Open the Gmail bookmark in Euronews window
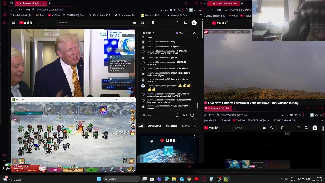This screenshot has width=325, height=183. coord(40,15)
